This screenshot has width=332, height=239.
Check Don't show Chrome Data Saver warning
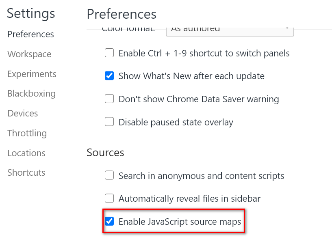[109, 99]
